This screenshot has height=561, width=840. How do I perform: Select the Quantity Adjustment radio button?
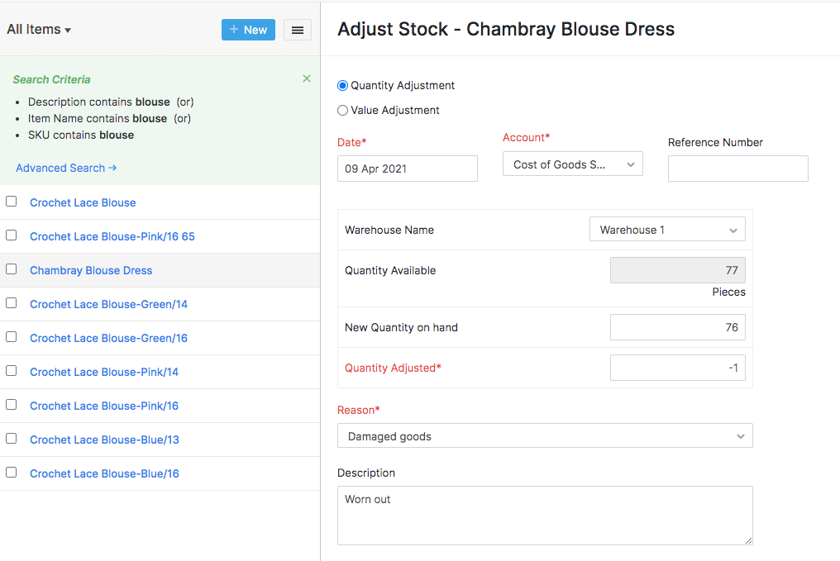click(341, 85)
